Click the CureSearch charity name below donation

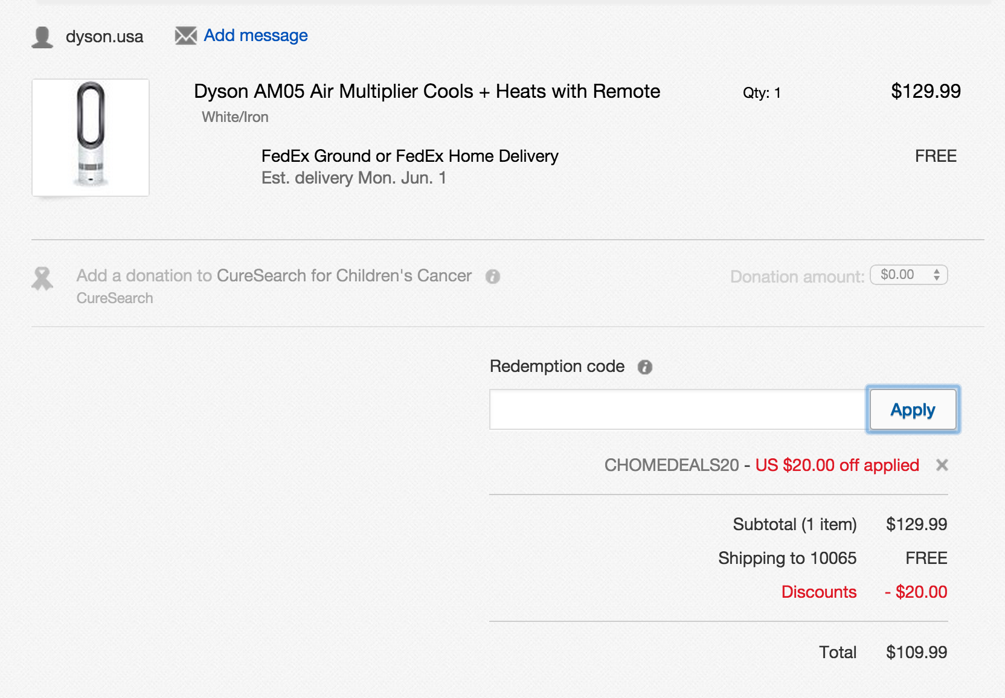coord(115,298)
